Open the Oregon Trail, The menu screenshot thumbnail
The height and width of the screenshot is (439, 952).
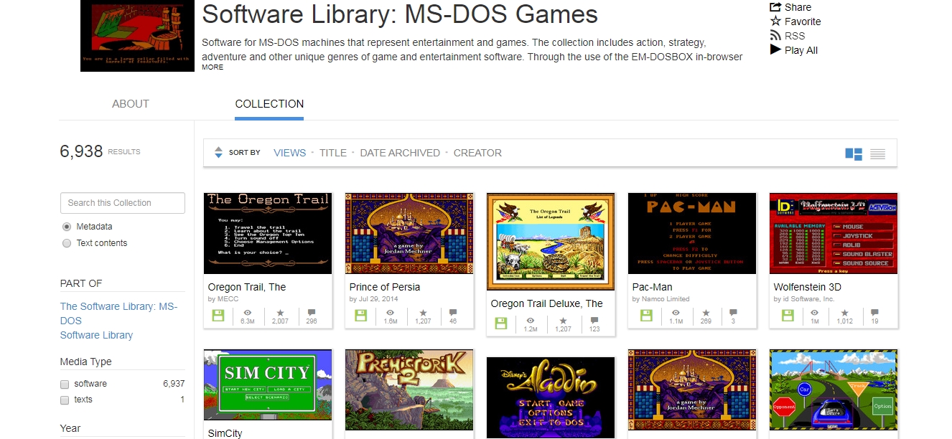click(x=268, y=233)
